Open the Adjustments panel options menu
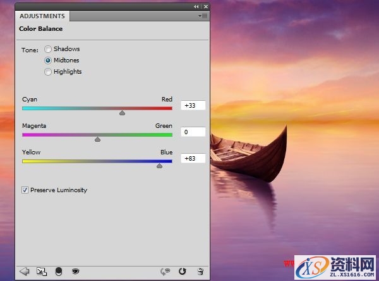This screenshot has height=281, width=379. [202, 15]
